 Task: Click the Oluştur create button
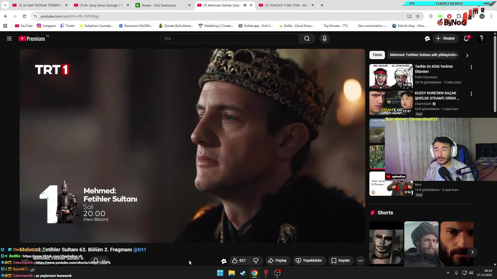pyautogui.click(x=445, y=38)
